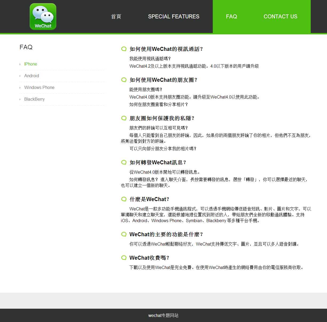Go to the SPECIAL FEATURES nav item
The image size is (327, 322).
[x=174, y=17]
